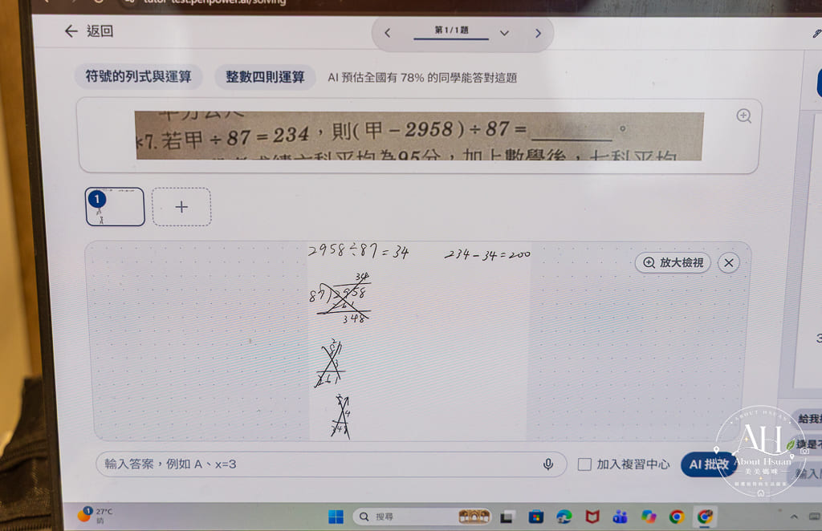Show hidden system tray icons
This screenshot has width=822, height=531.
point(794,517)
